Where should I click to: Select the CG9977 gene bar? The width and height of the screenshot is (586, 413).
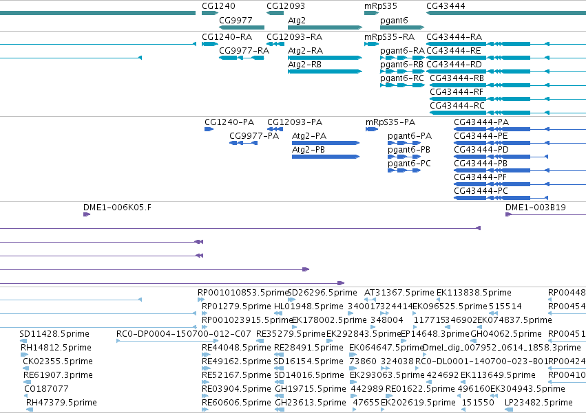click(x=242, y=27)
